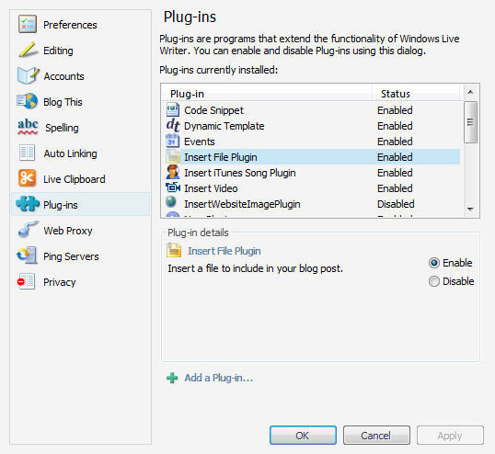Click the Accounts notebook icon
The height and width of the screenshot is (454, 495).
click(x=28, y=75)
